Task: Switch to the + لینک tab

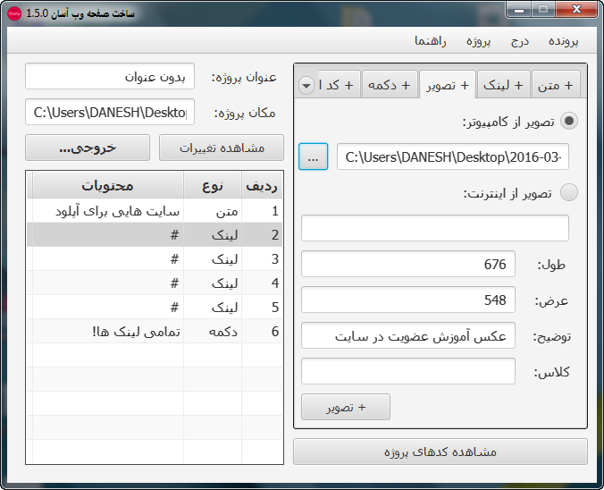Action: point(503,85)
